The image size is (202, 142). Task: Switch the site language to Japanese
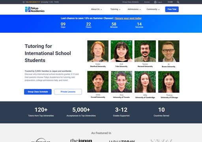[x=170, y=2]
